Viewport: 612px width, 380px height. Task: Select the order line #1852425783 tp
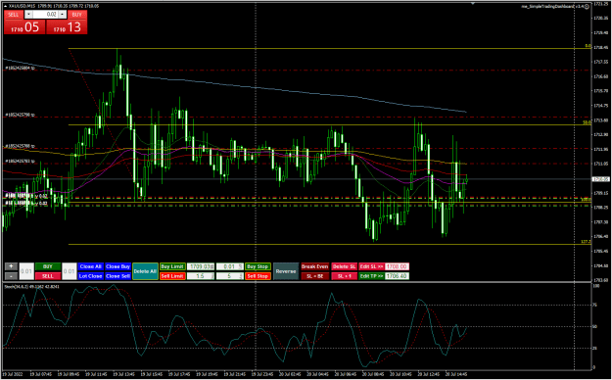tap(20, 161)
